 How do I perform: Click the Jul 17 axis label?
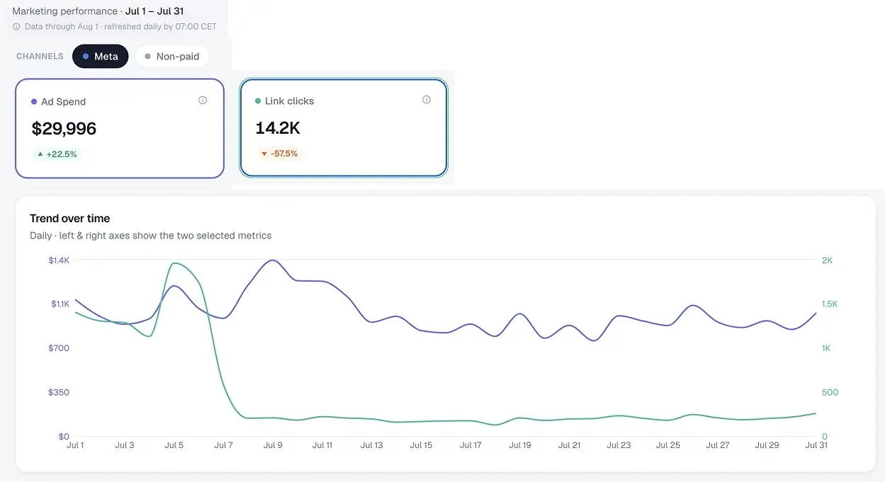point(470,445)
